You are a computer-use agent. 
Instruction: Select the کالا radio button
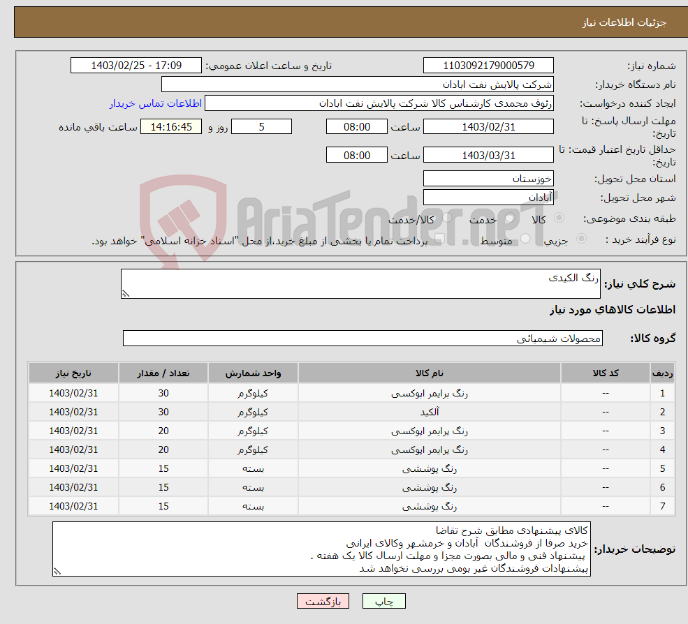click(559, 218)
